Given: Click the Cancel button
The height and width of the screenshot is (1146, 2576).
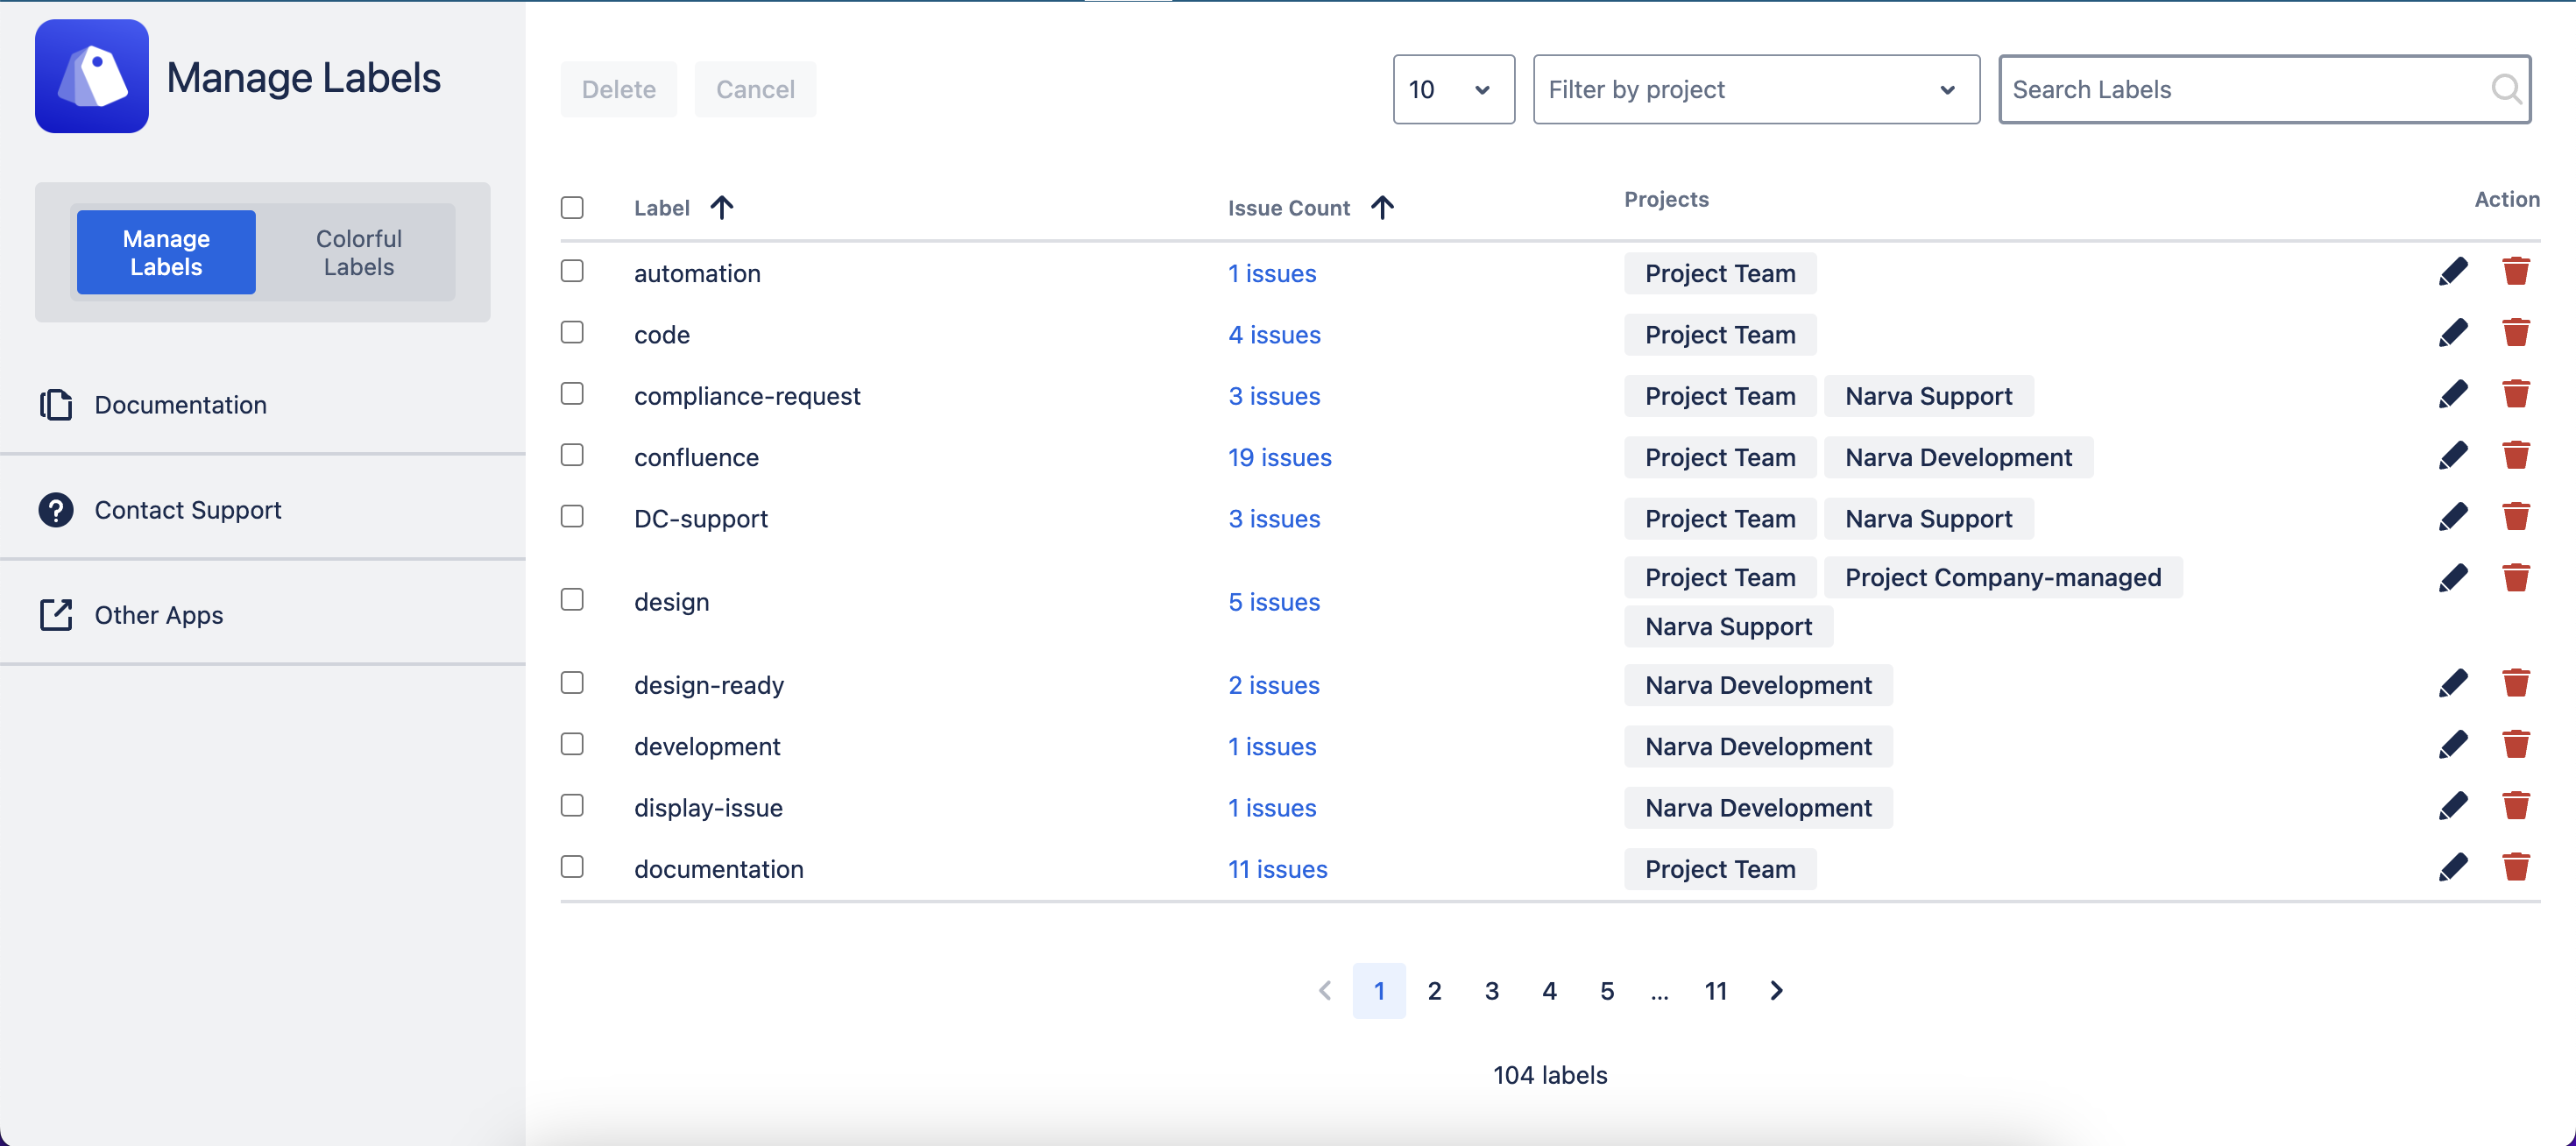Looking at the screenshot, I should pyautogui.click(x=755, y=89).
